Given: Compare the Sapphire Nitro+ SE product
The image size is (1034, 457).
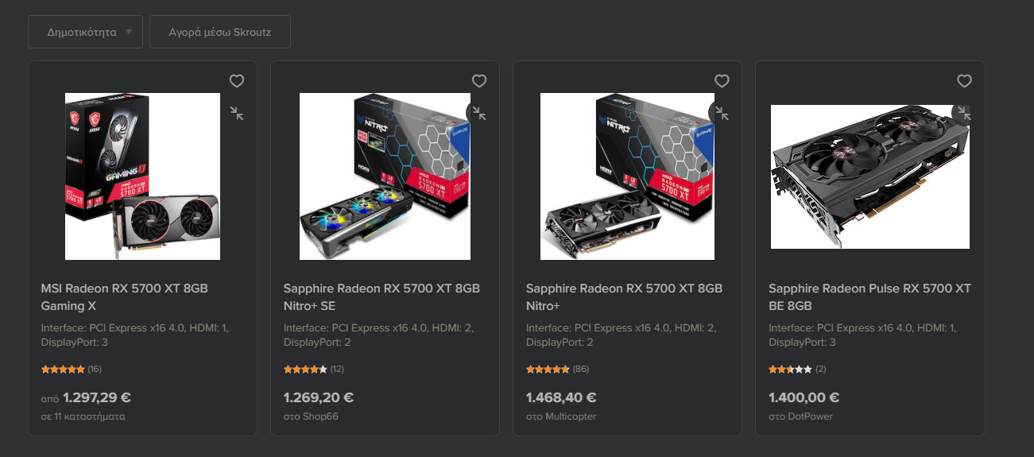Looking at the screenshot, I should [x=478, y=113].
